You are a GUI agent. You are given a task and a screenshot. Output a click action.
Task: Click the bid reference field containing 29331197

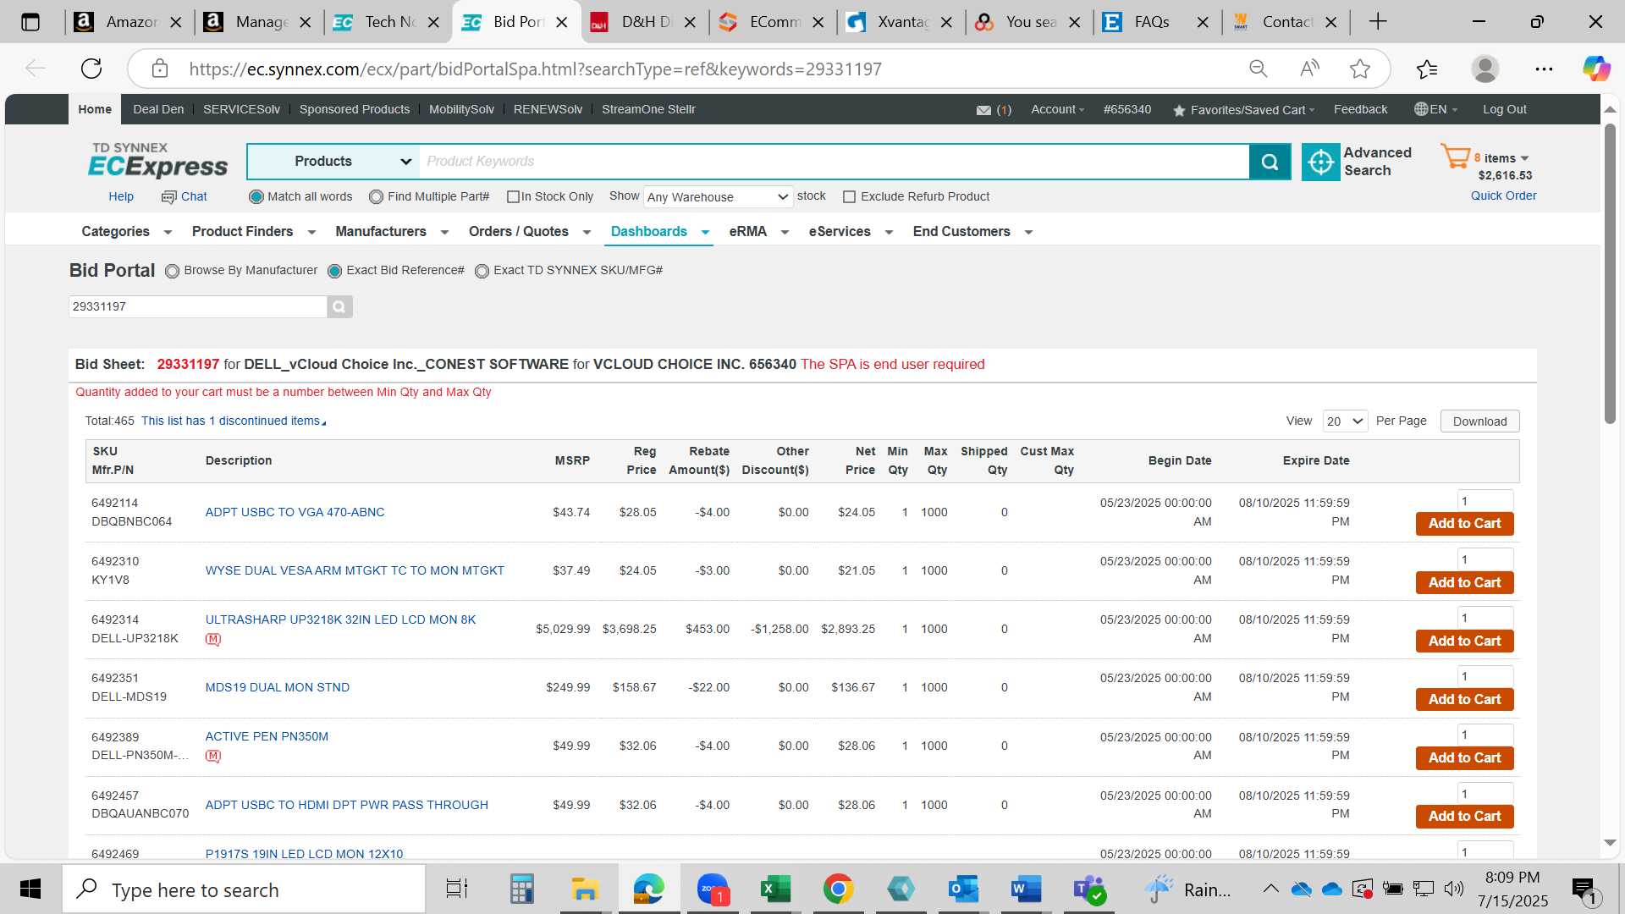pos(198,306)
